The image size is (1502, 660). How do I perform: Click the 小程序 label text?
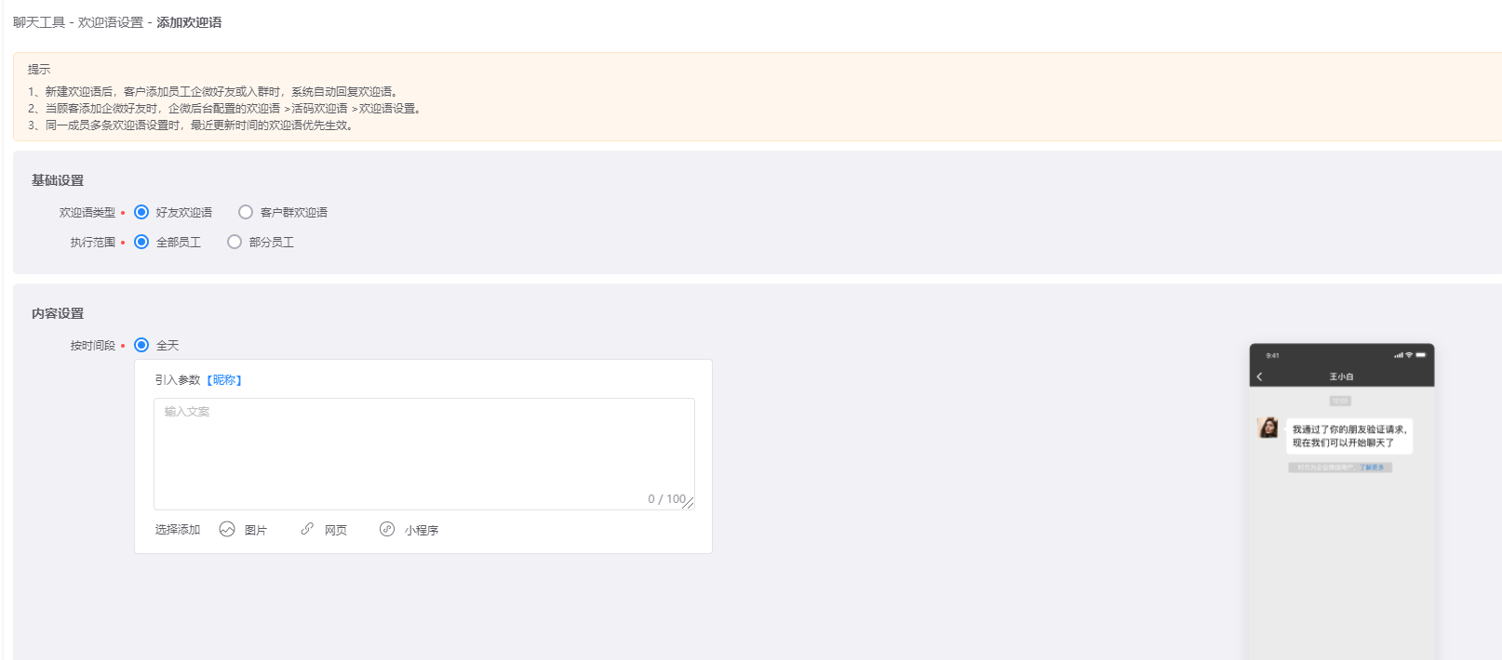pyautogui.click(x=422, y=530)
